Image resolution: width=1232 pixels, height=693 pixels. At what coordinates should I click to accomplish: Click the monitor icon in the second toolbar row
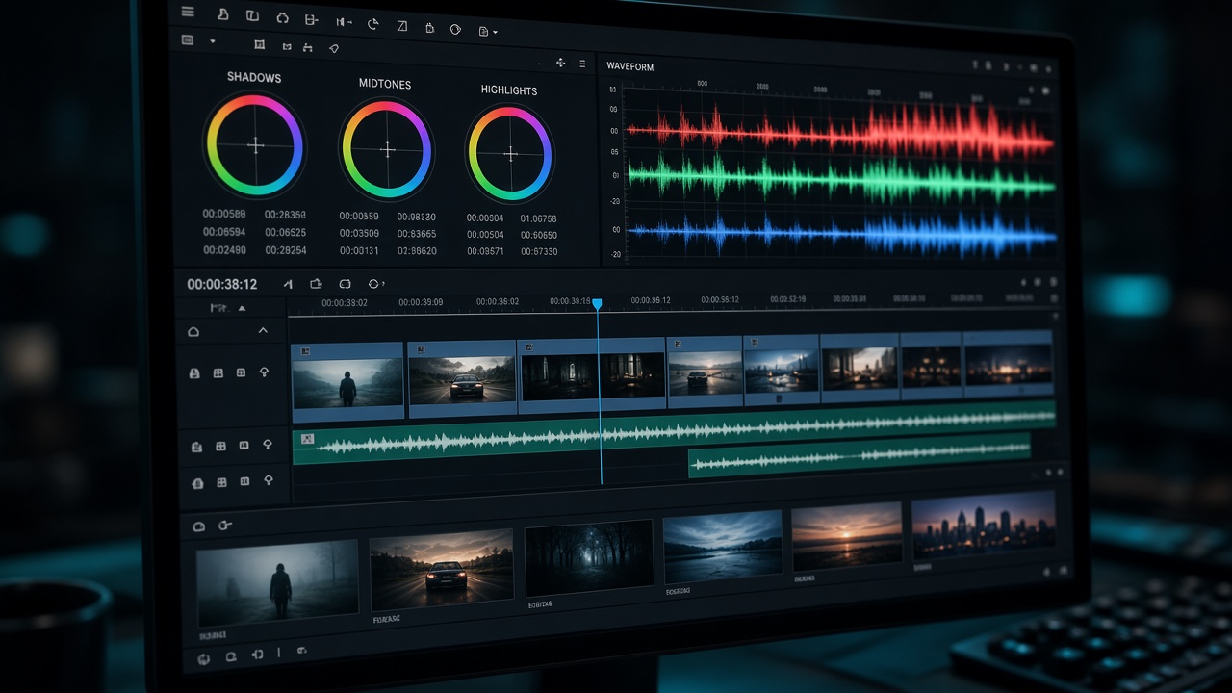tap(187, 40)
